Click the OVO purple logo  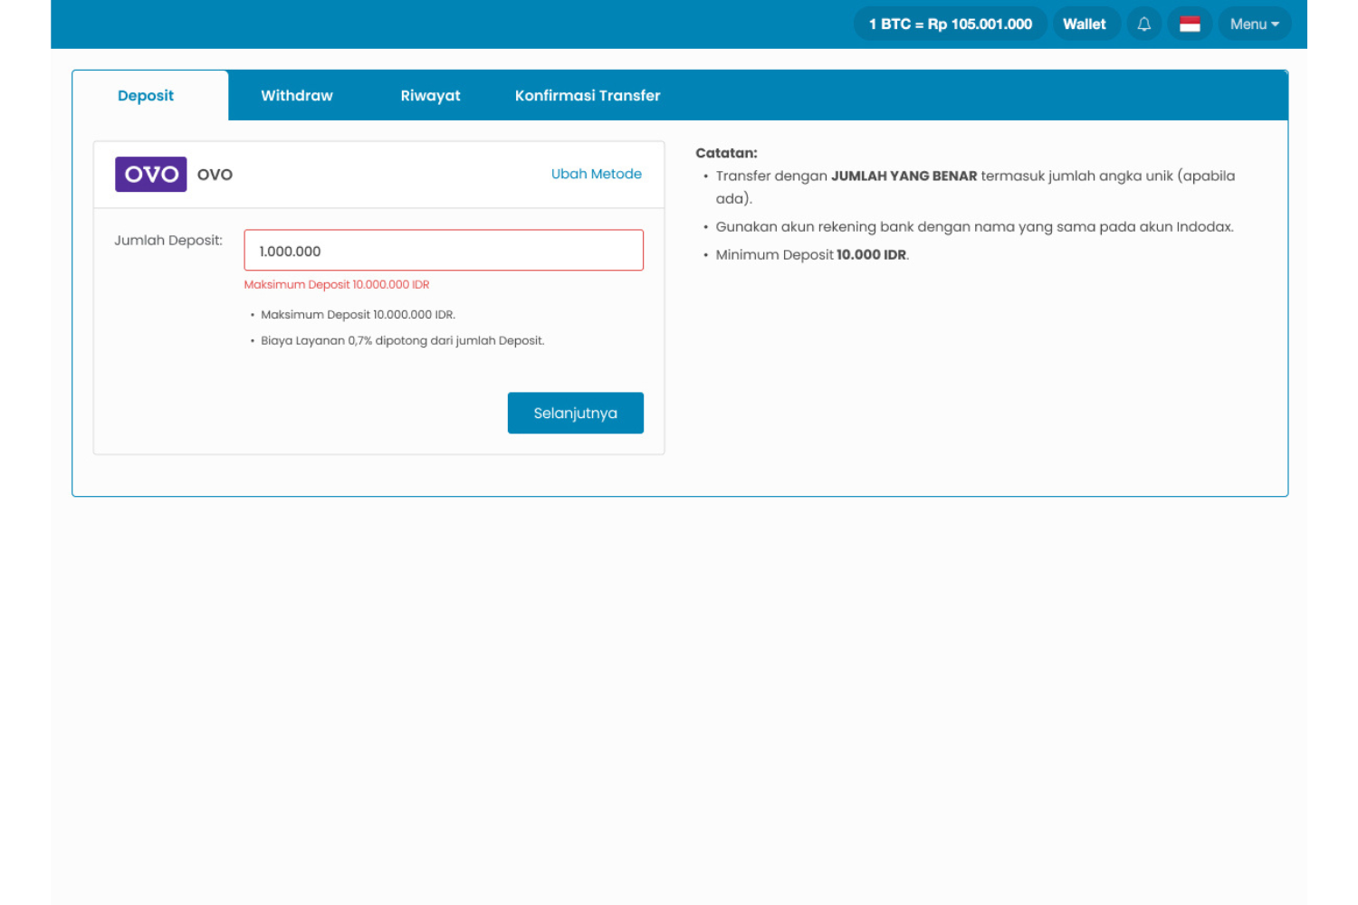[x=150, y=174]
